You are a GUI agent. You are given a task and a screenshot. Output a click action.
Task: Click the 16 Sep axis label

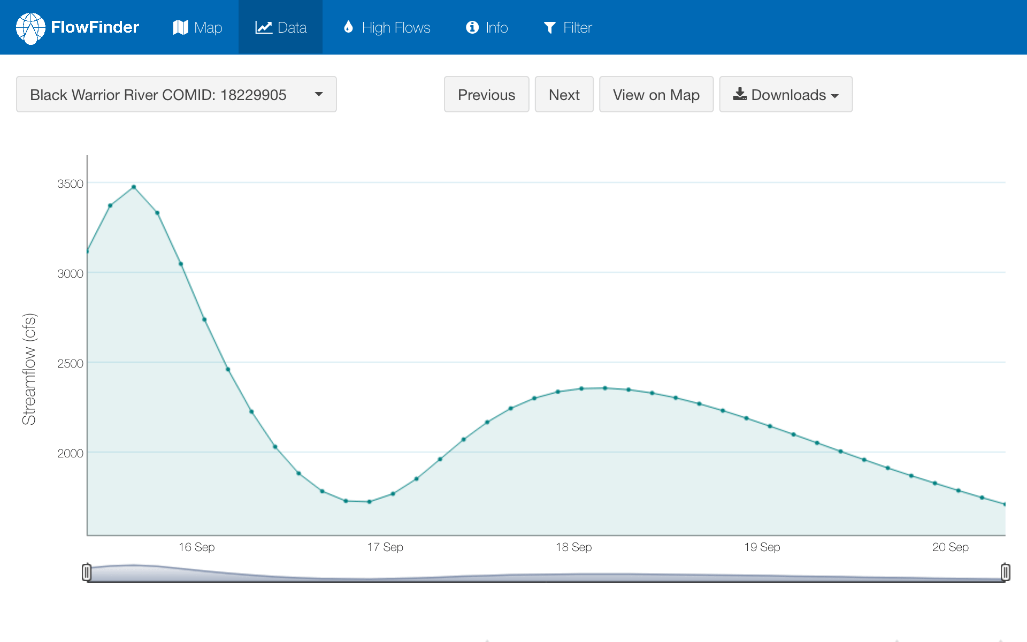point(197,547)
